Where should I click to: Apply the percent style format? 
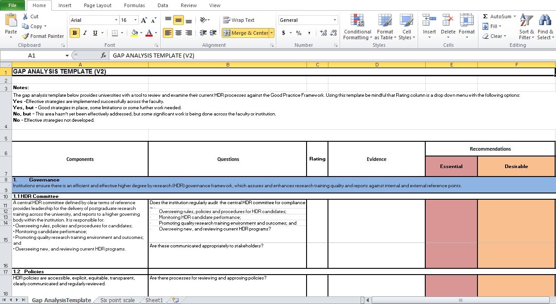pos(299,33)
